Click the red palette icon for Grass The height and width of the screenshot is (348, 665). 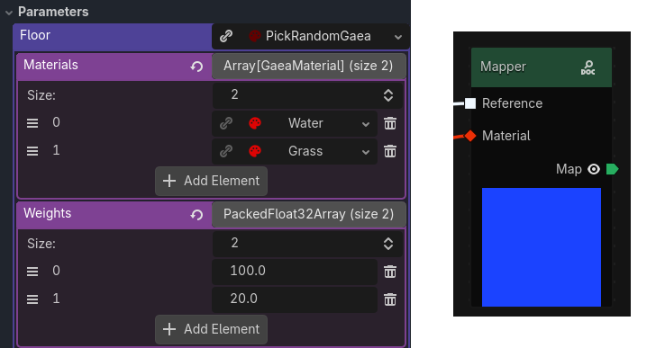254,151
